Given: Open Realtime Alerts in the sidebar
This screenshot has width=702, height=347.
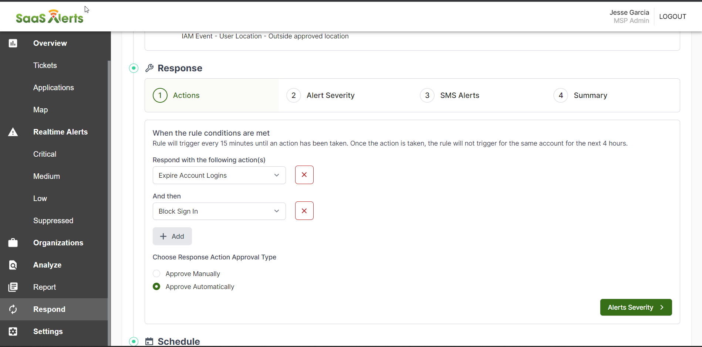Looking at the screenshot, I should coord(60,132).
